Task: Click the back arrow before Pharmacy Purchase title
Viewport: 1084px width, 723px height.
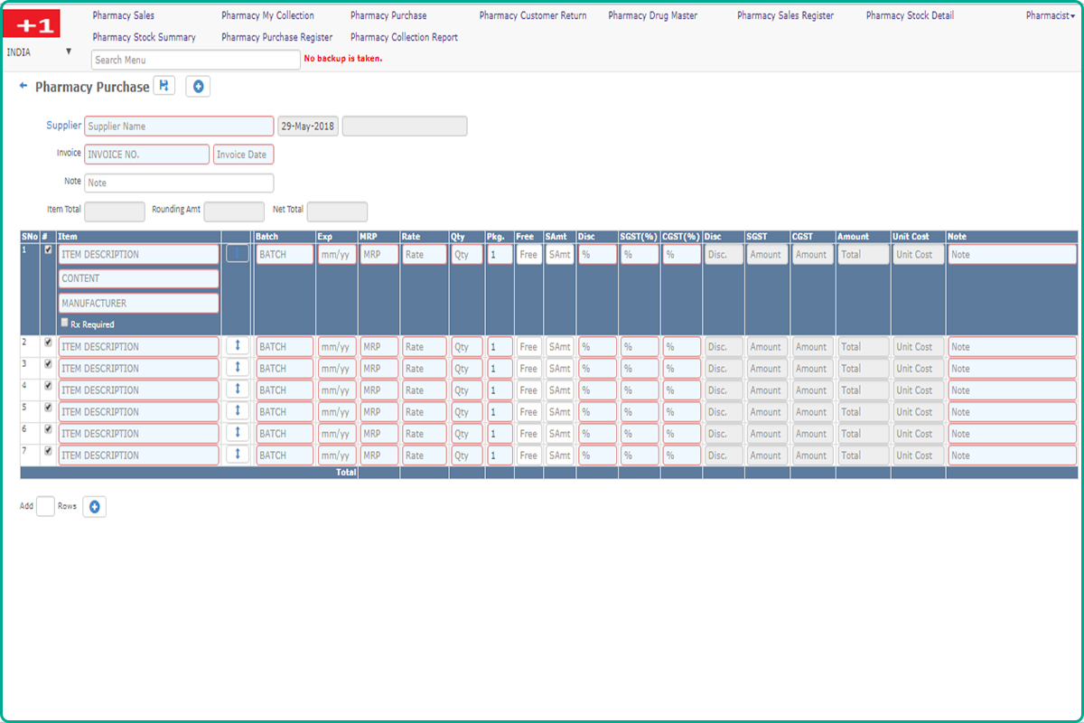Action: [x=23, y=86]
